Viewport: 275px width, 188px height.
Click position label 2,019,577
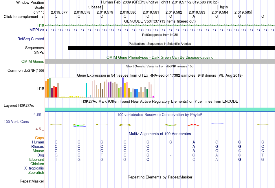59,12
